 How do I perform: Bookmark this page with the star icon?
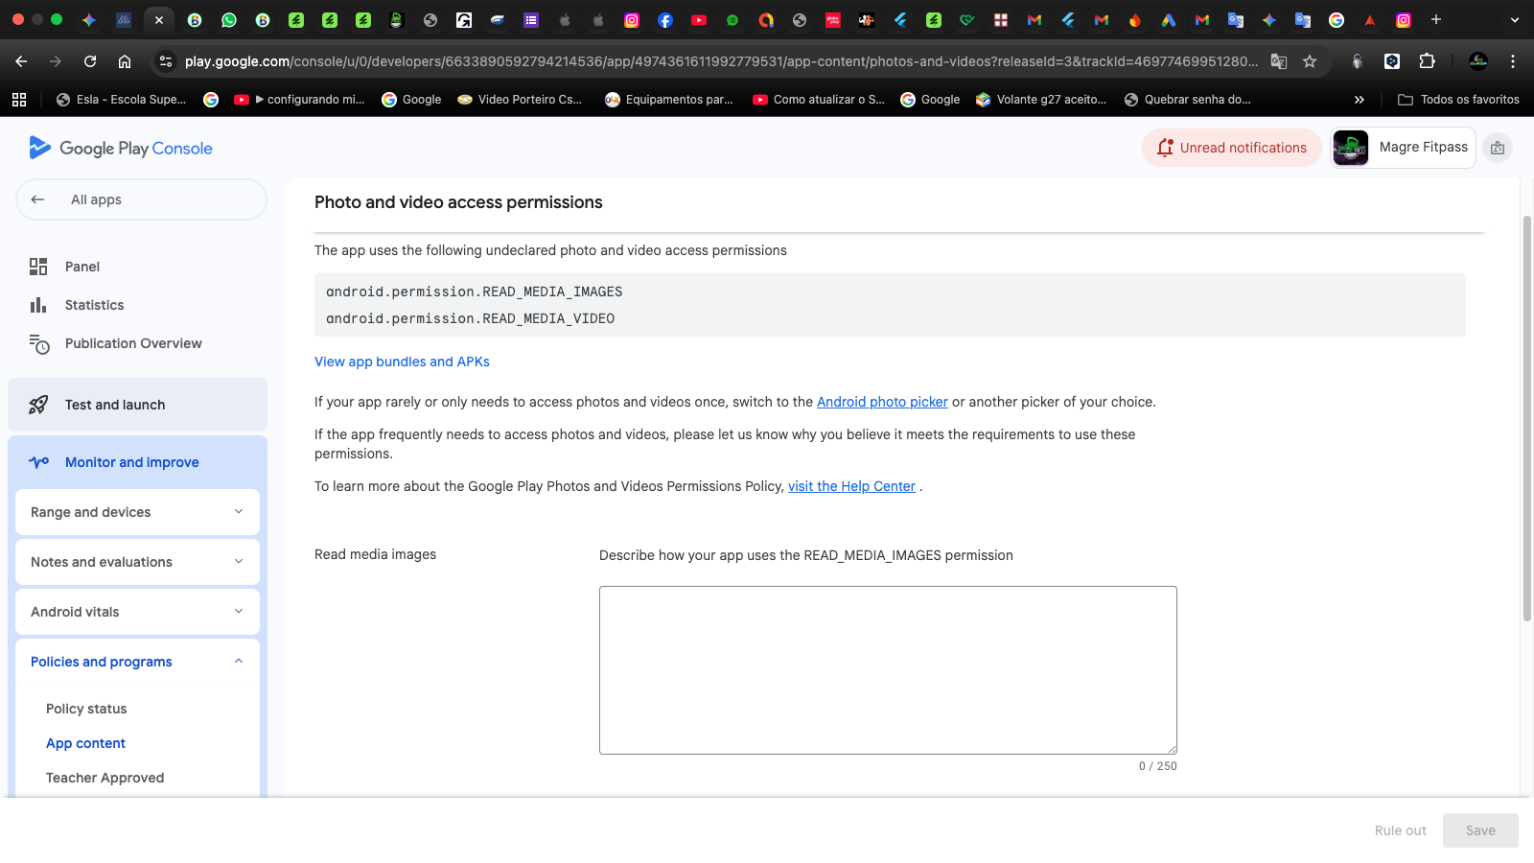pos(1310,61)
